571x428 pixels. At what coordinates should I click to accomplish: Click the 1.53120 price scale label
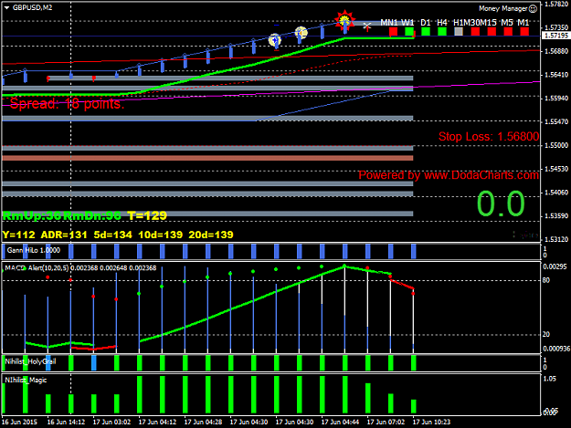click(556, 239)
